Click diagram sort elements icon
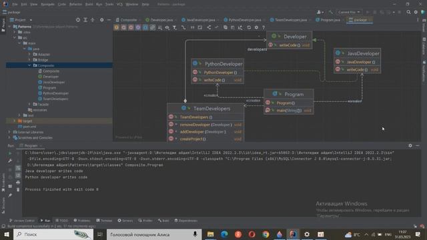This screenshot has height=240, width=427. 160,27
